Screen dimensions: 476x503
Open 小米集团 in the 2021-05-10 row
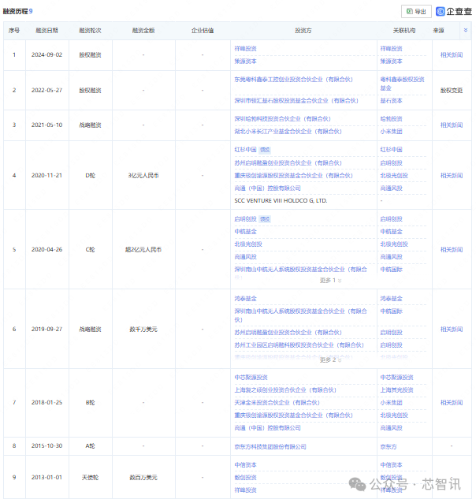click(x=391, y=131)
